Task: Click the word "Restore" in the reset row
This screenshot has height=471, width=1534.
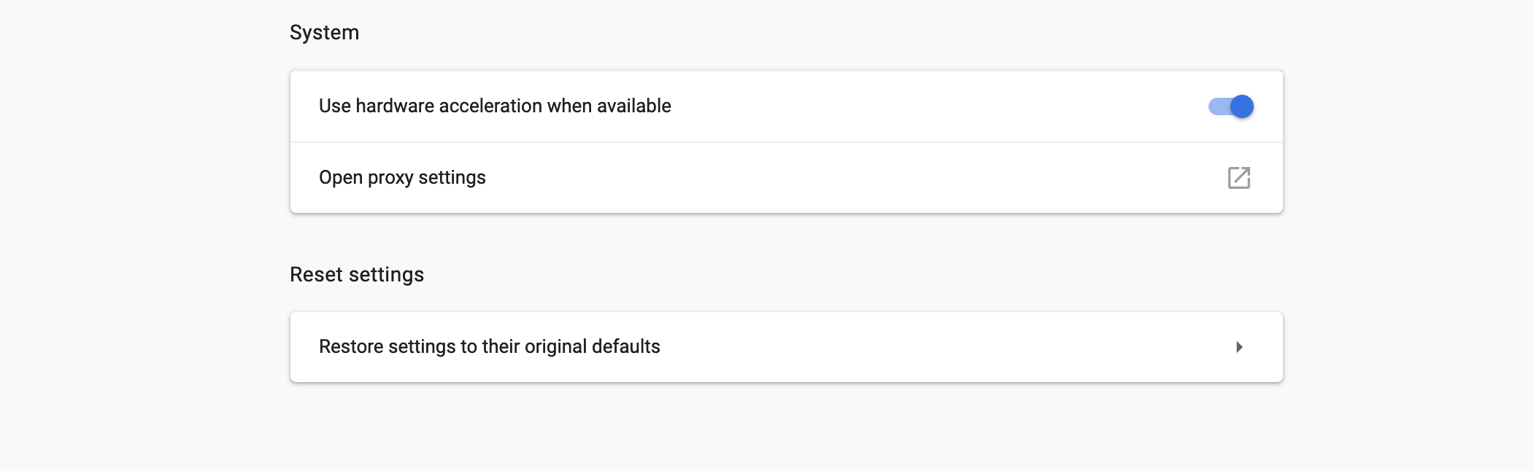Action: pyautogui.click(x=351, y=346)
